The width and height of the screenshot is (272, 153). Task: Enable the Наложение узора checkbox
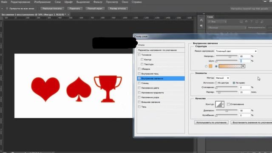click(x=139, y=97)
